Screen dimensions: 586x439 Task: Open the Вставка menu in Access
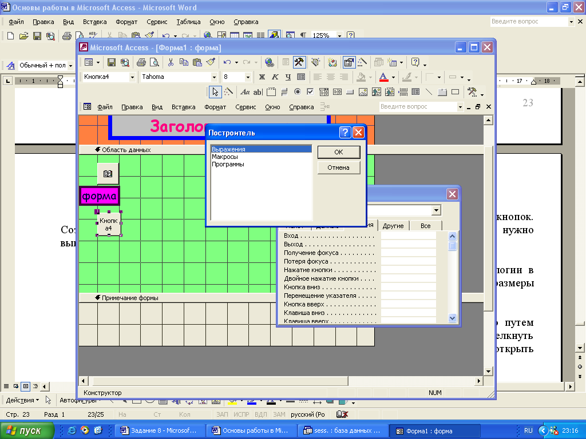[x=183, y=107]
